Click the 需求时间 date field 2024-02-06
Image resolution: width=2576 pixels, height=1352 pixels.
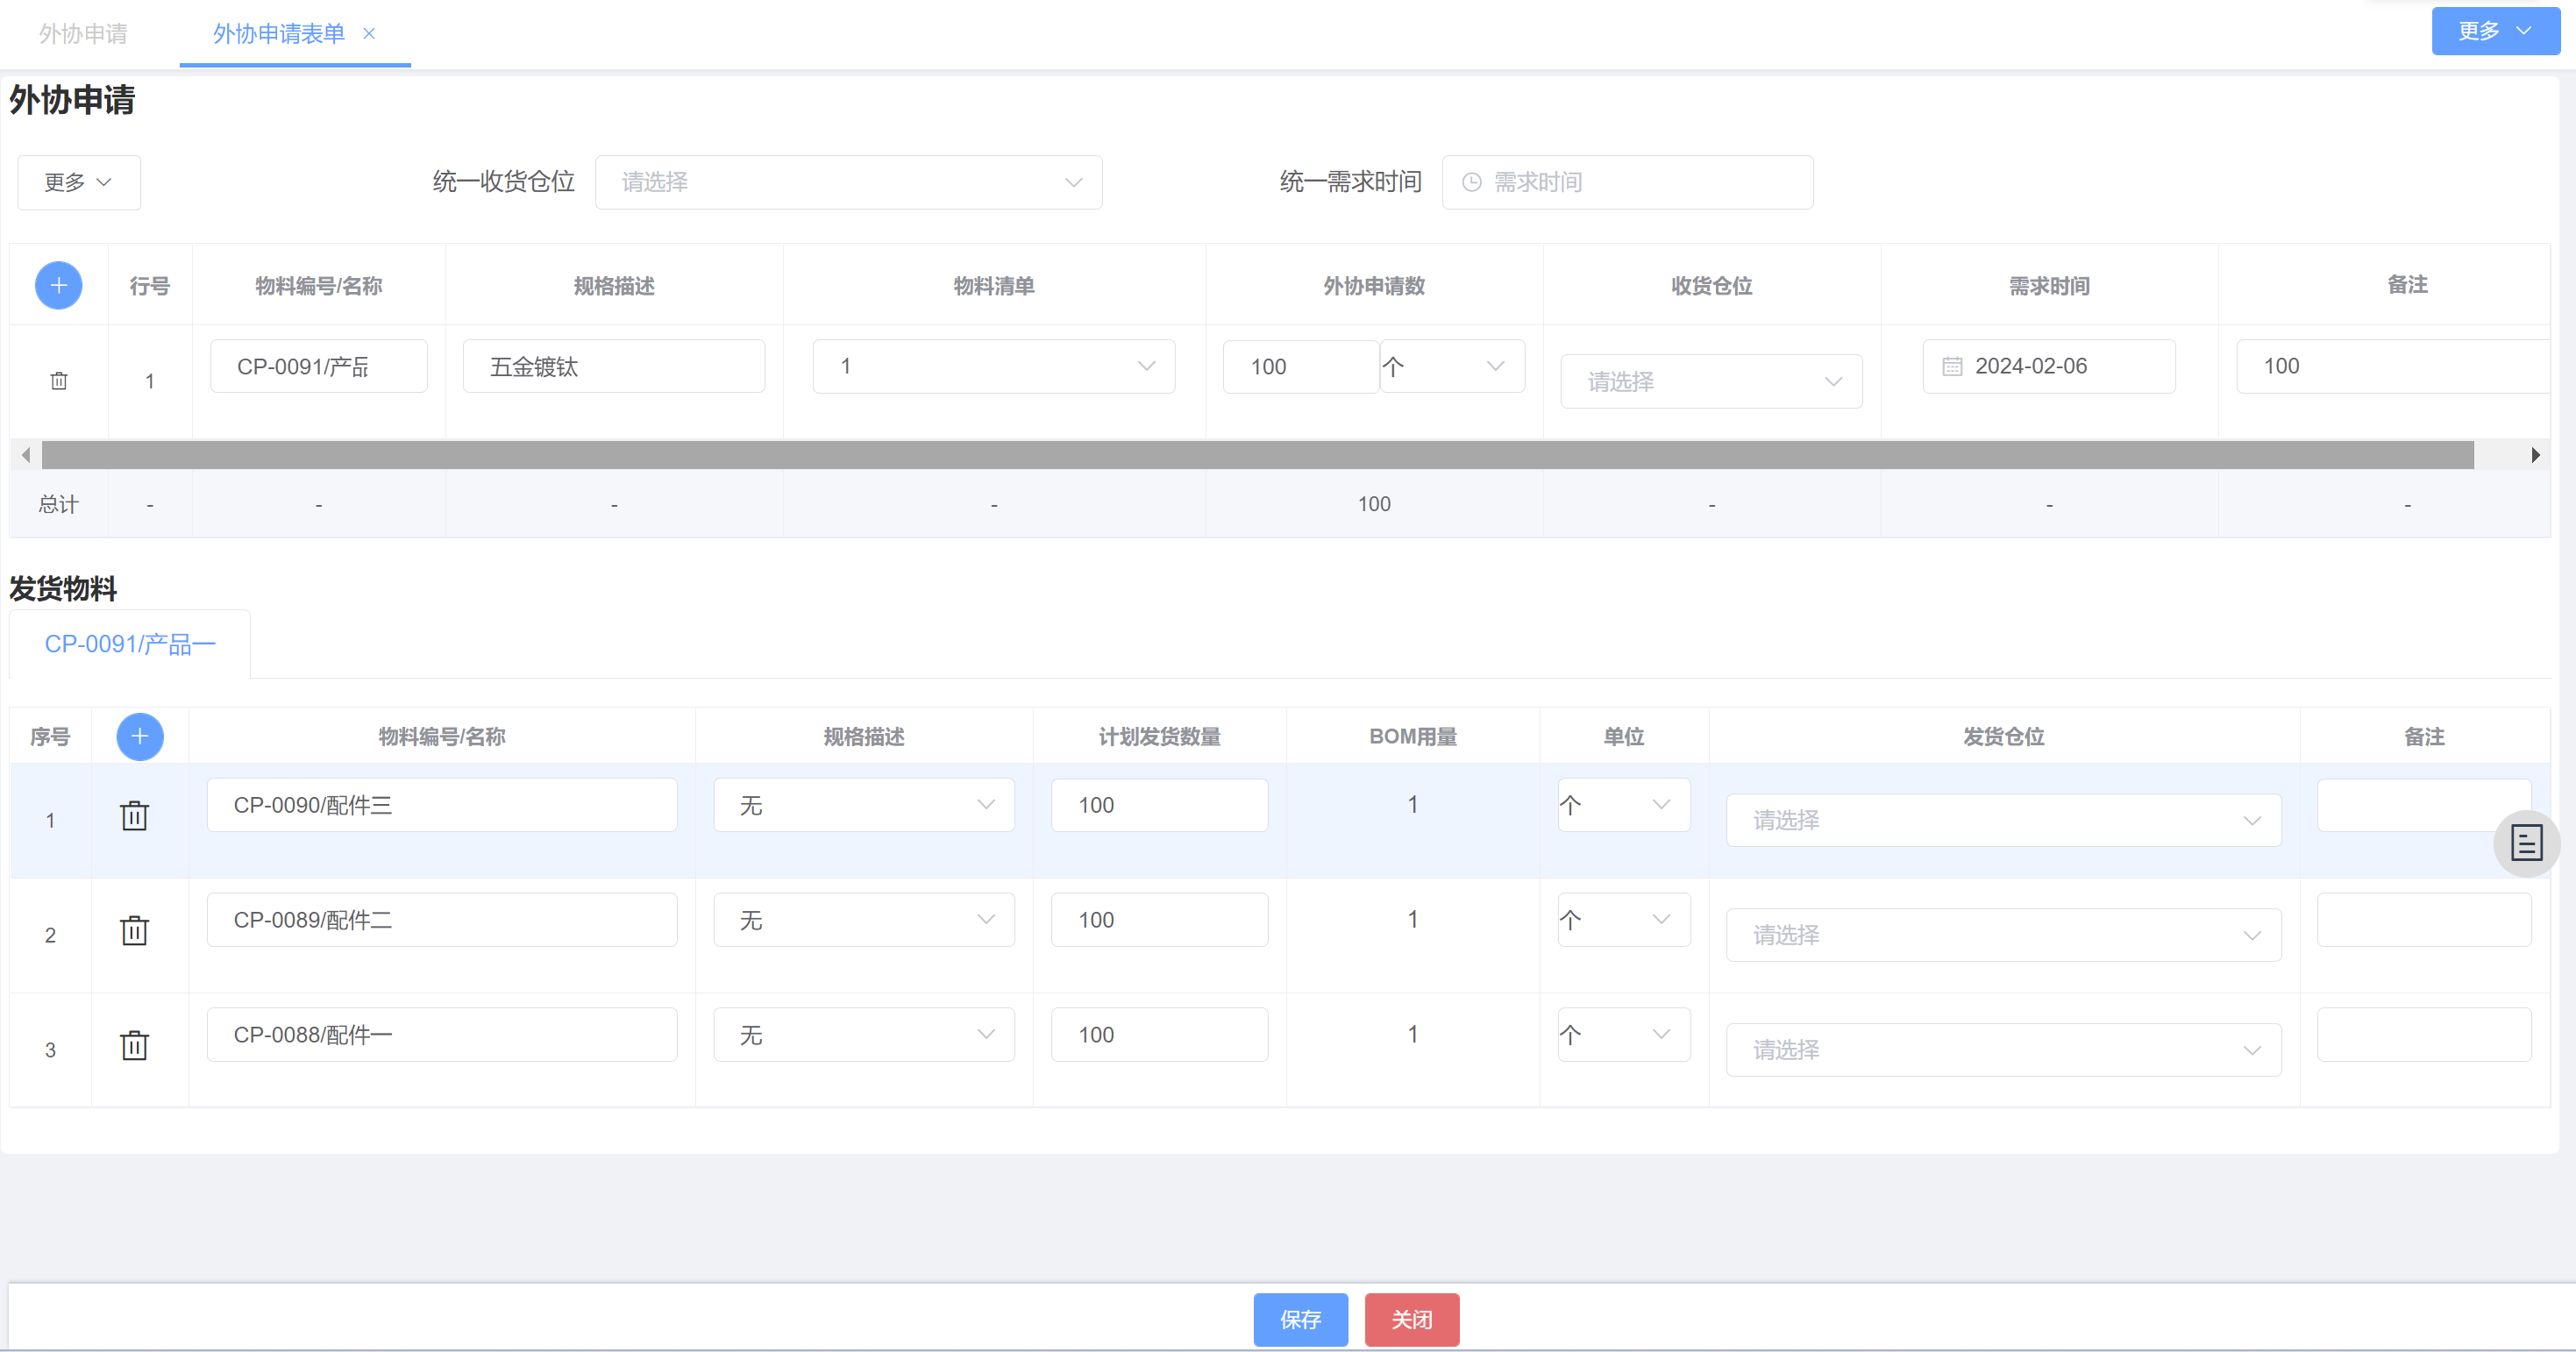[x=2048, y=366]
